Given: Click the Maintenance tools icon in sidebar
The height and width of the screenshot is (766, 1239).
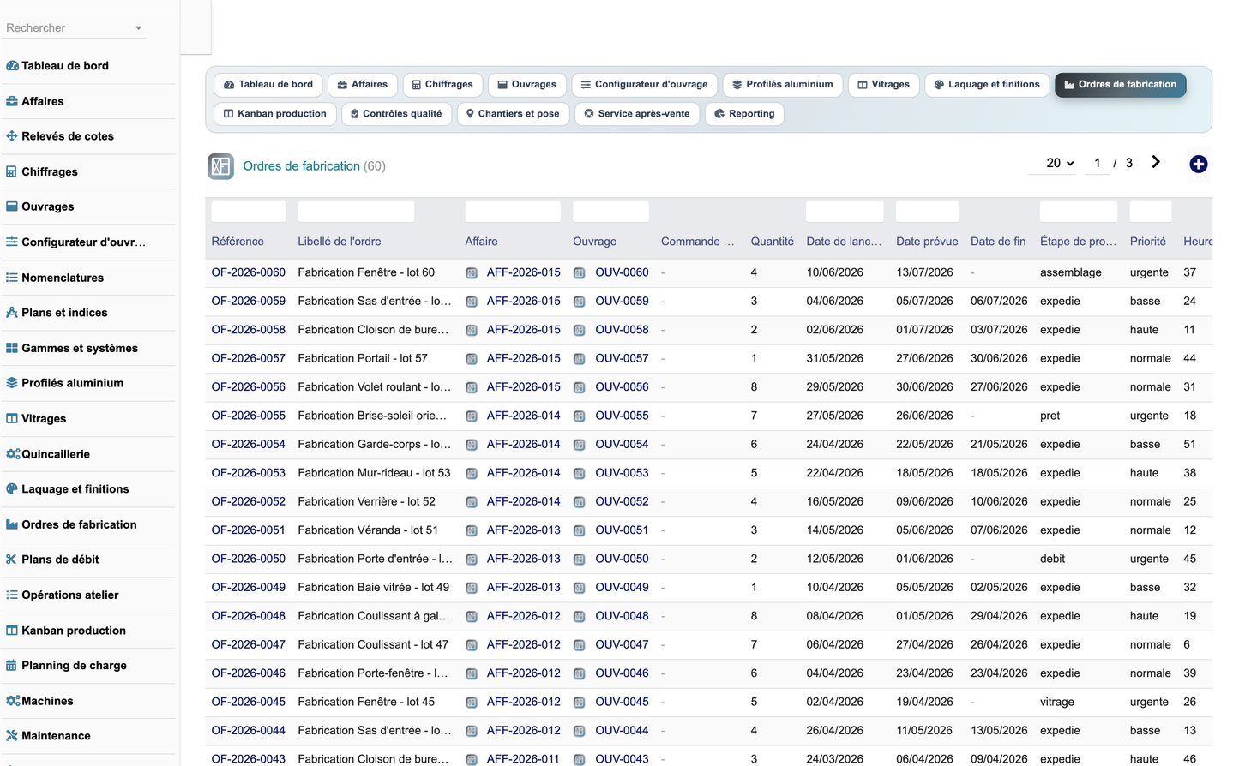Looking at the screenshot, I should 12,736.
